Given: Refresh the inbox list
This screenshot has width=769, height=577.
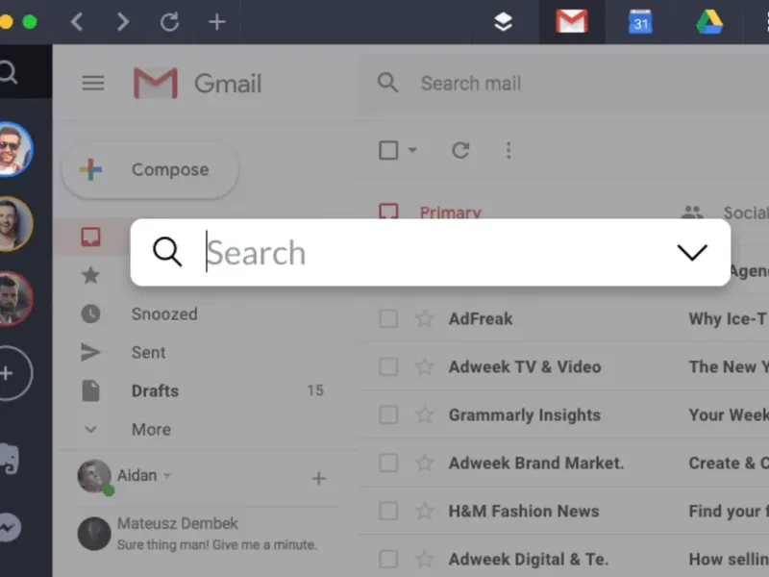Looking at the screenshot, I should point(460,150).
